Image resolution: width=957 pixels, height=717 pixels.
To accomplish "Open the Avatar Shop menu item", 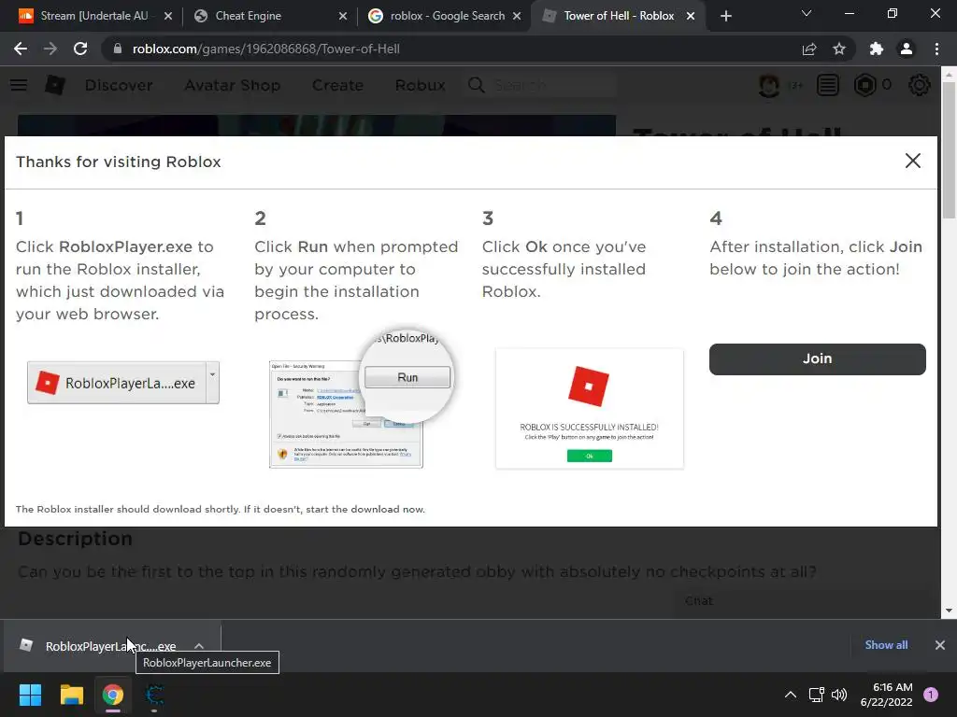I will pyautogui.click(x=233, y=85).
